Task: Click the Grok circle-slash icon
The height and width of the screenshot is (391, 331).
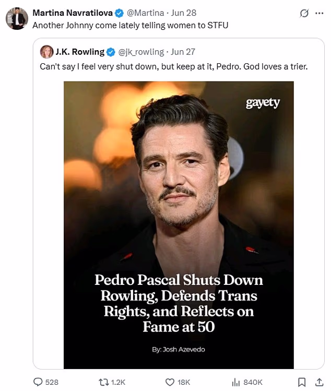Action: pyautogui.click(x=304, y=14)
